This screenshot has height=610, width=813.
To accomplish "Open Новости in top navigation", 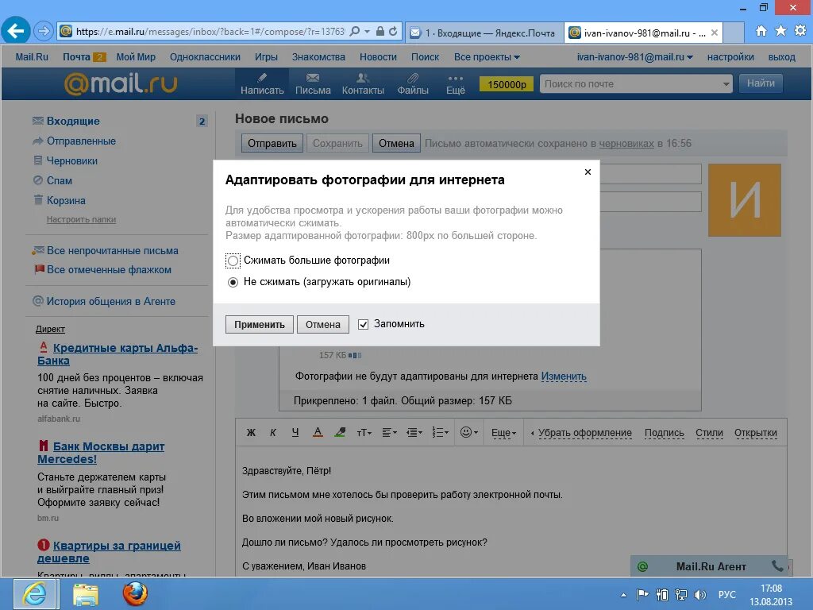I will coord(378,57).
